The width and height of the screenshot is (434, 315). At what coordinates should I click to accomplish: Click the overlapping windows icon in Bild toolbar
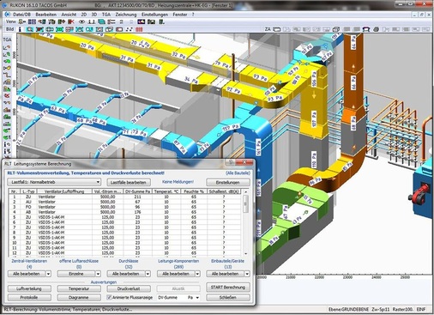point(109,29)
